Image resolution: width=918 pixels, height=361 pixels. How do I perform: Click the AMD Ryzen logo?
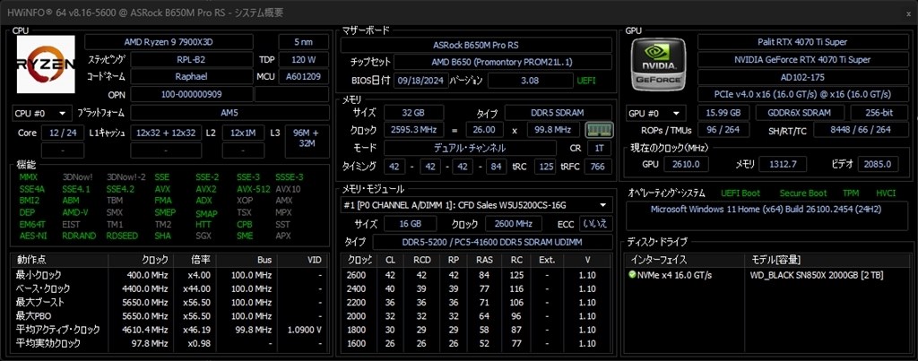click(45, 64)
